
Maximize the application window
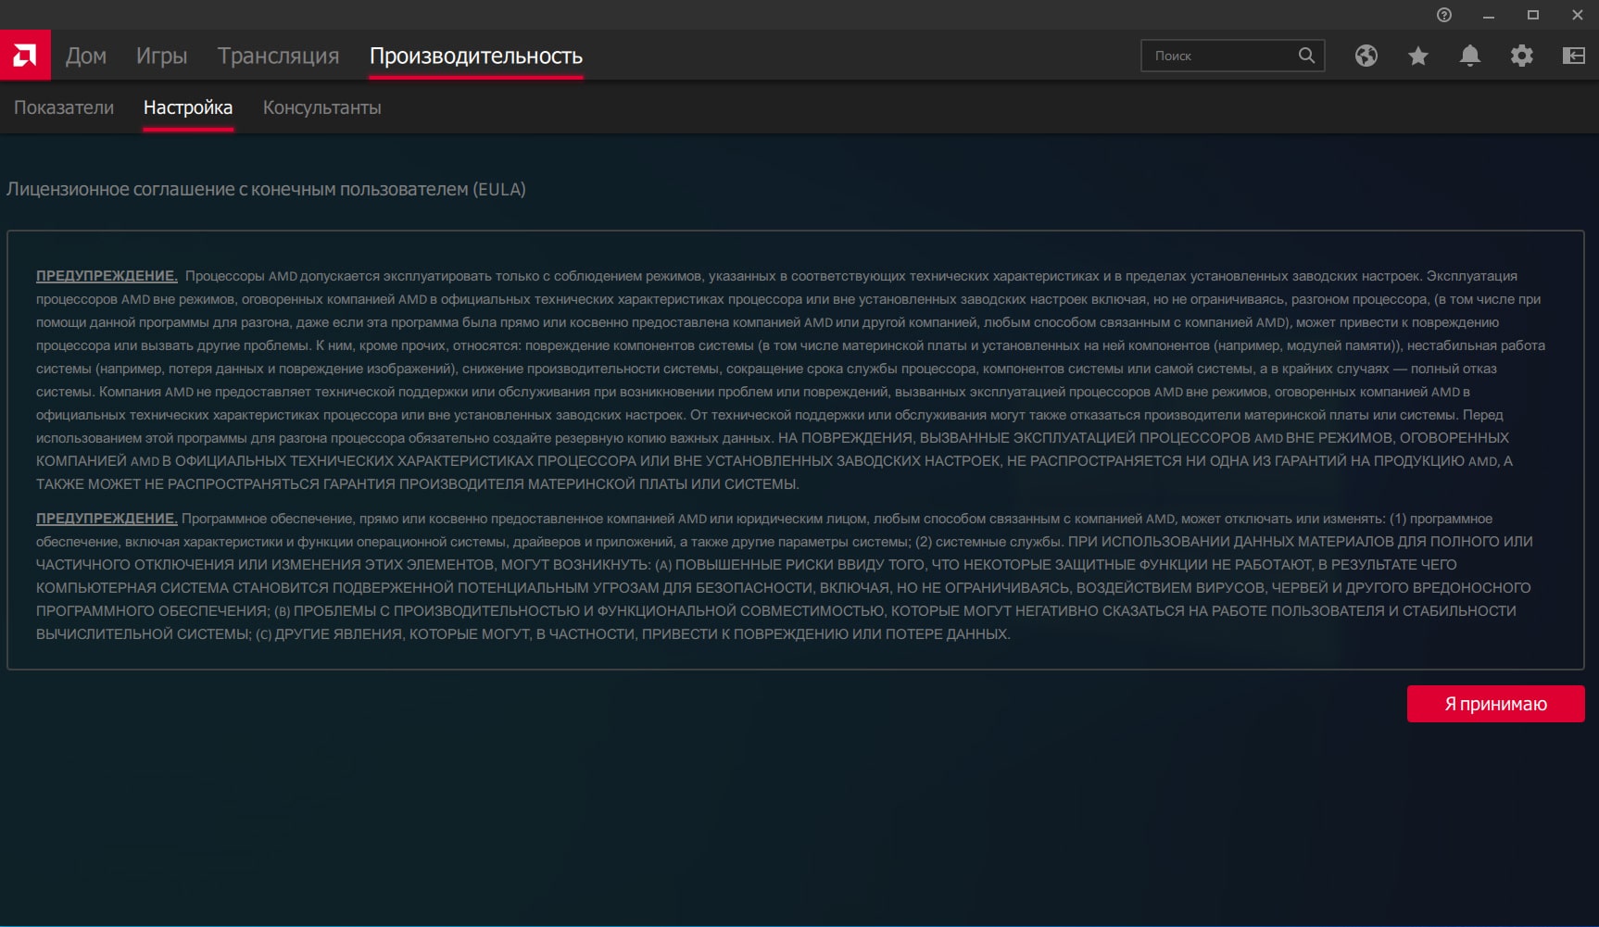click(x=1533, y=15)
